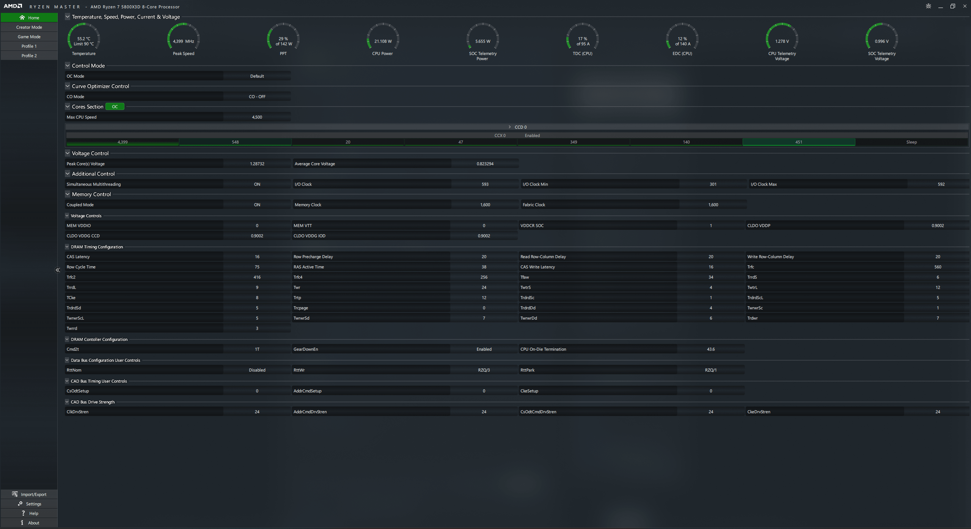971x529 pixels.
Task: Click RttNom Disabled value
Action: click(x=257, y=370)
